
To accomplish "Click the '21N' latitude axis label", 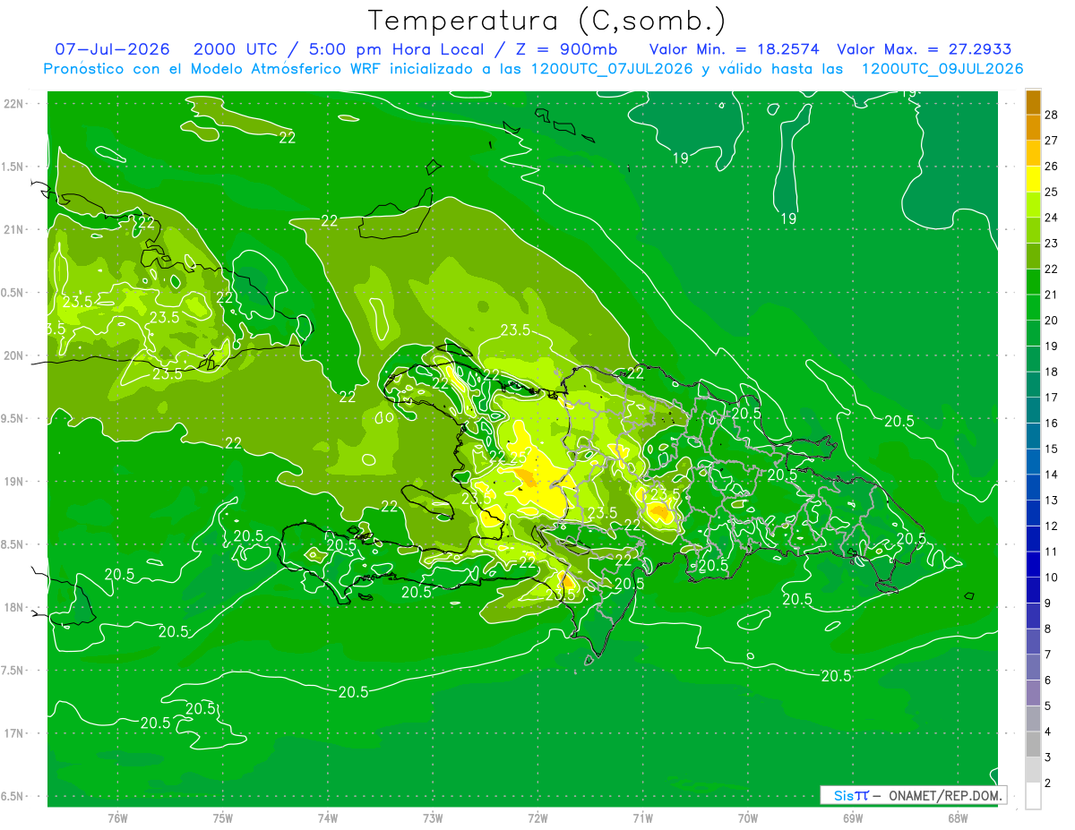I will click(x=14, y=229).
